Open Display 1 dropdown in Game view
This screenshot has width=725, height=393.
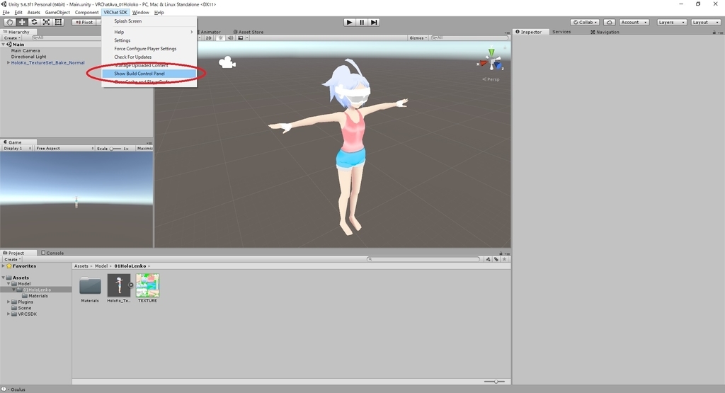point(17,149)
